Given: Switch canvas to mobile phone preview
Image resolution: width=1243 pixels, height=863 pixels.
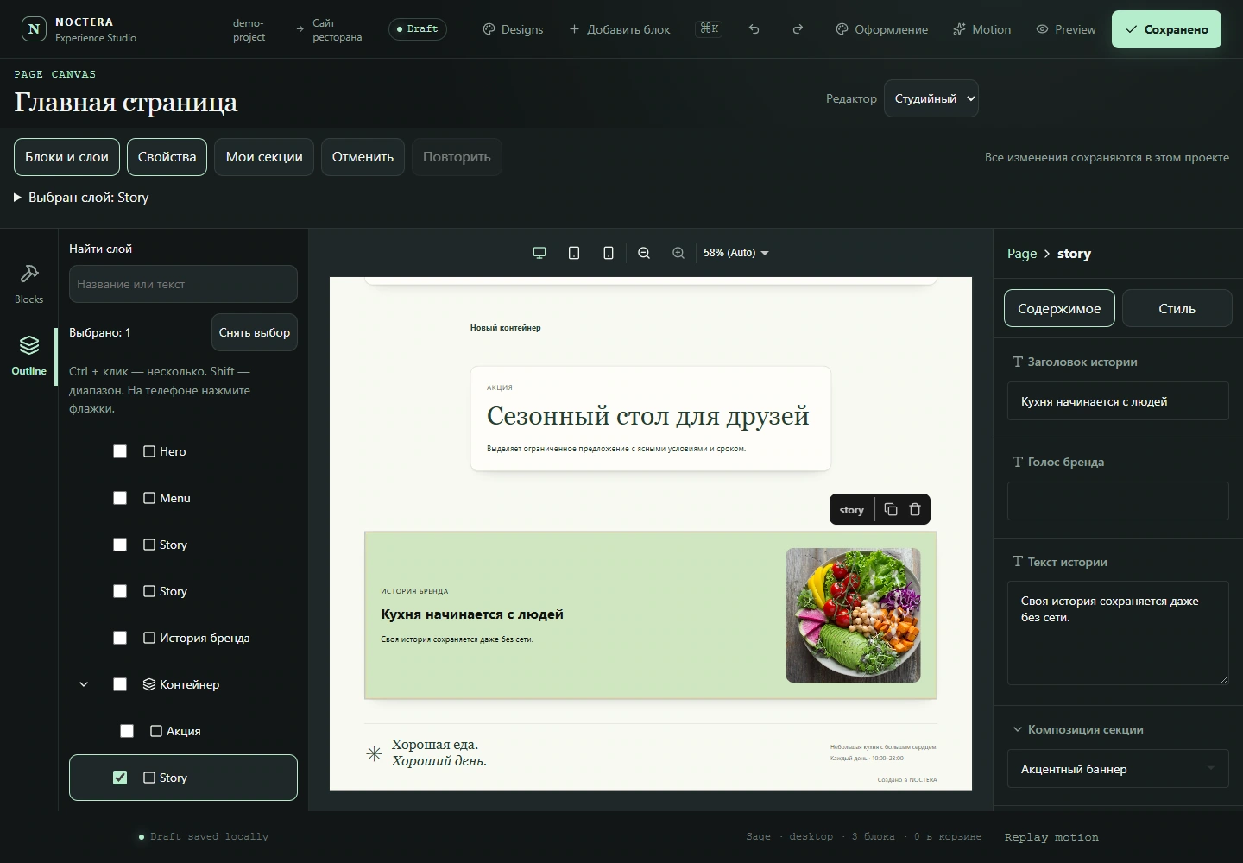Looking at the screenshot, I should point(609,253).
